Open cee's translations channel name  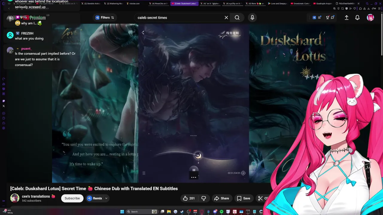point(36,196)
